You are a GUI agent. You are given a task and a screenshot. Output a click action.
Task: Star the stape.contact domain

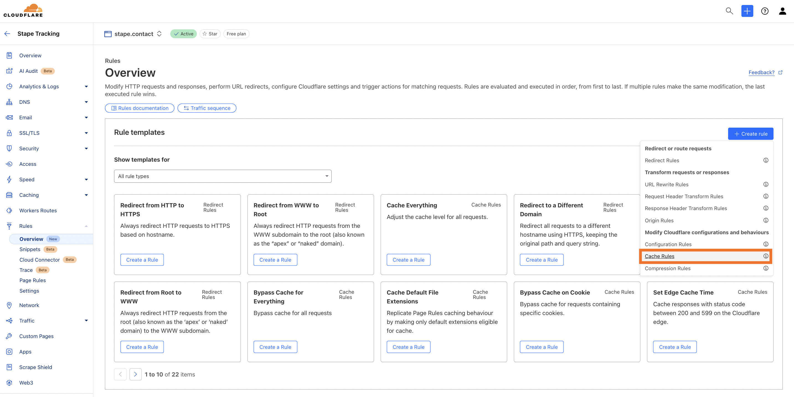click(210, 33)
